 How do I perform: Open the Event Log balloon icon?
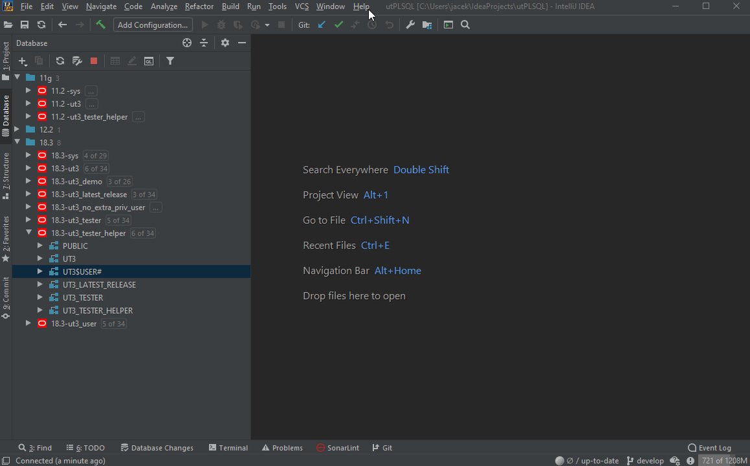point(692,448)
